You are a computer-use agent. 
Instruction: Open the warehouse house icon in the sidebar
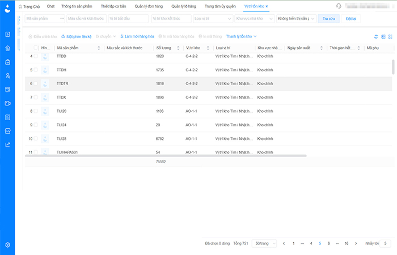click(7, 48)
